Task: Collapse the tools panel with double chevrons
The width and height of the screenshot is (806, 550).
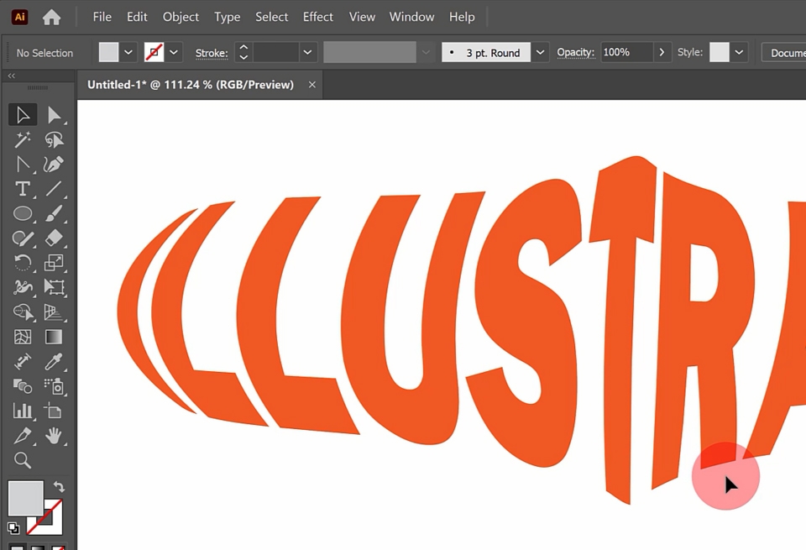Action: [12, 76]
